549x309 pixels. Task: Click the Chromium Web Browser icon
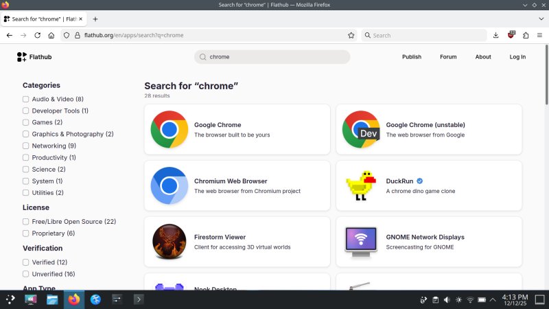(169, 185)
